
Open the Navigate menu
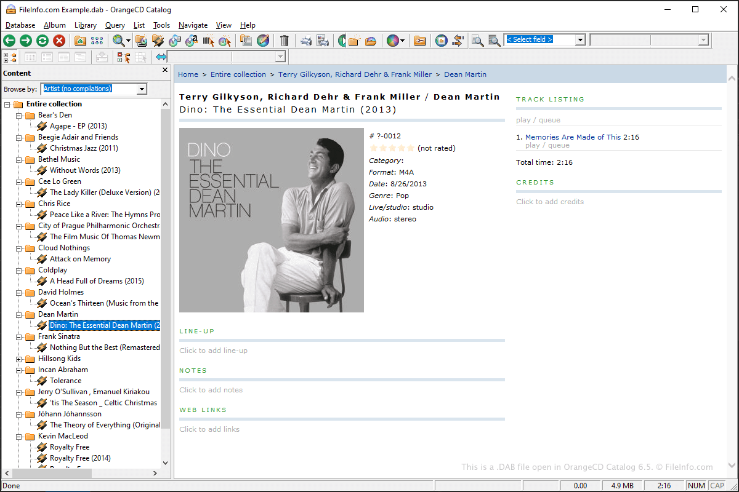193,25
